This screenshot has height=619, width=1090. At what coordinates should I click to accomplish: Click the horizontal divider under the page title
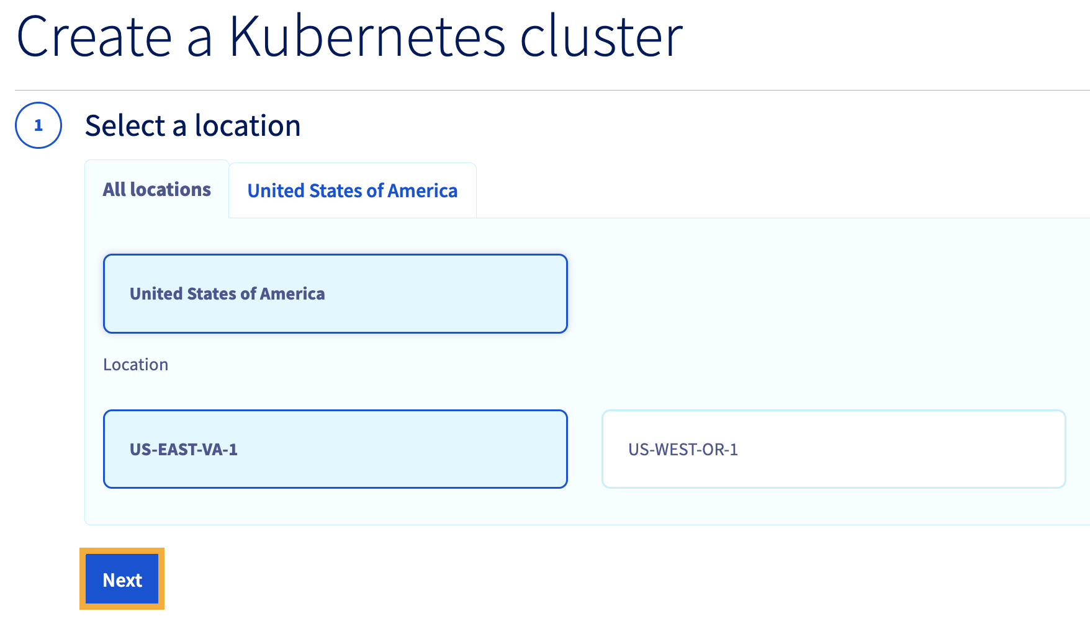point(552,91)
